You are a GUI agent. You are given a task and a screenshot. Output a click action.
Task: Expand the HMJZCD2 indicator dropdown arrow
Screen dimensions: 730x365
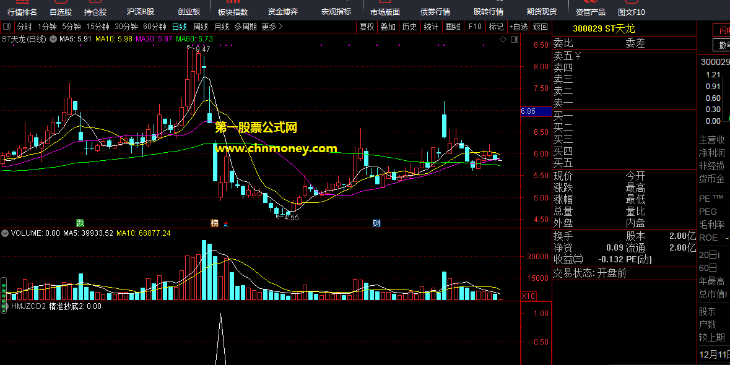[5, 306]
